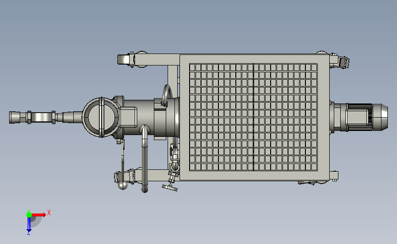Select the U-shaped bent pipe under the pump
The width and height of the screenshot is (397, 244).
point(145,159)
